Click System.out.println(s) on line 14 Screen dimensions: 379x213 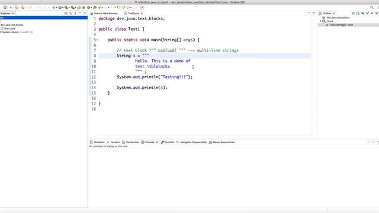click(x=142, y=88)
